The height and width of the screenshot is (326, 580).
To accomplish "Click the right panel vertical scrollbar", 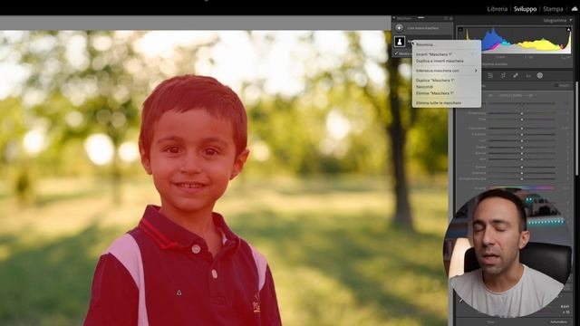I will [577, 128].
